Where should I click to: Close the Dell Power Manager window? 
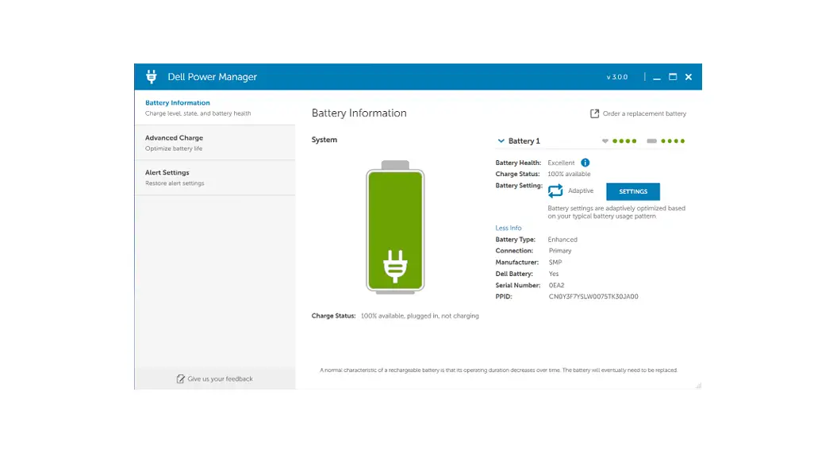pyautogui.click(x=689, y=77)
